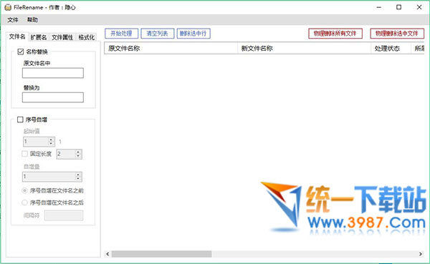Click the horizontal scrollbar thumb
Image resolution: width=430 pixels, height=264 pixels.
click(x=161, y=254)
